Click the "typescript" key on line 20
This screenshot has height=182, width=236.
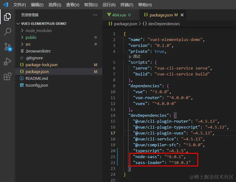click(x=147, y=151)
